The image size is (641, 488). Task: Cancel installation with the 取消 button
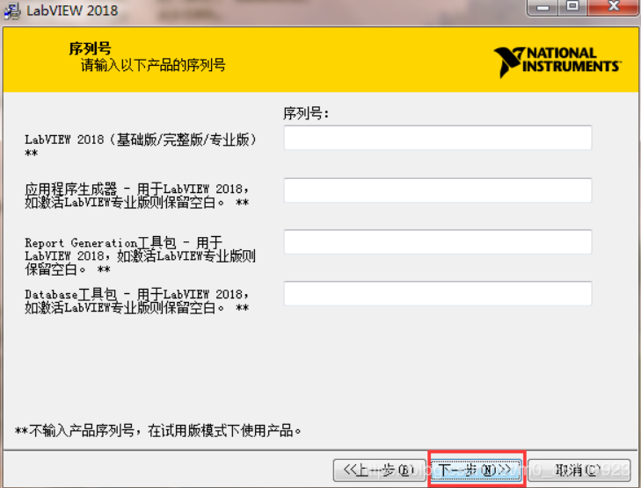[x=579, y=470]
